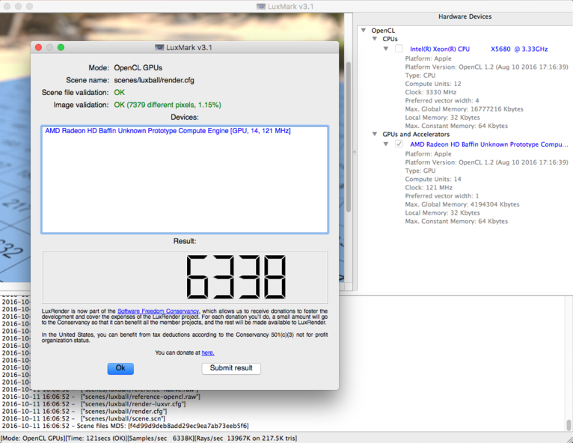Click the window resize grip in status bar

569,439
